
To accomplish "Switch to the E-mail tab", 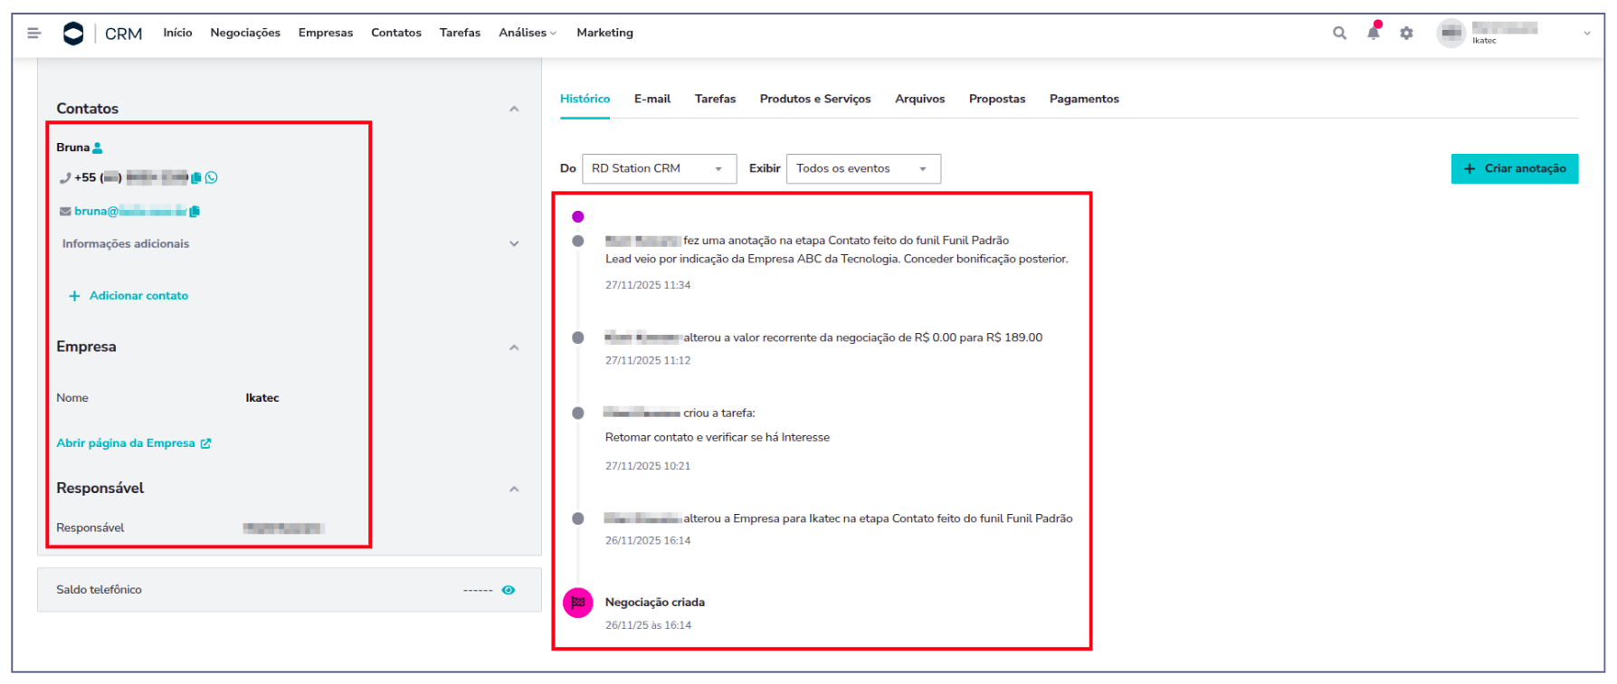I will click(x=652, y=99).
